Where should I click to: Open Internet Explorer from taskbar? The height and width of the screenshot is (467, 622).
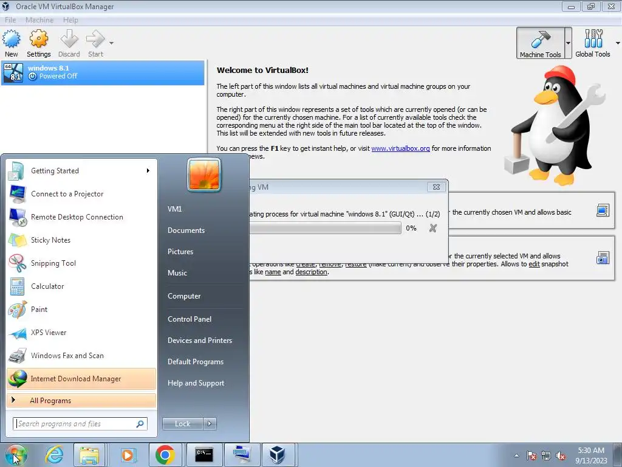click(x=54, y=455)
